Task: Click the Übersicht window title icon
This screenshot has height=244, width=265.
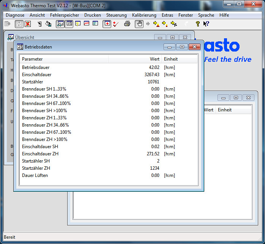Action: [11, 37]
